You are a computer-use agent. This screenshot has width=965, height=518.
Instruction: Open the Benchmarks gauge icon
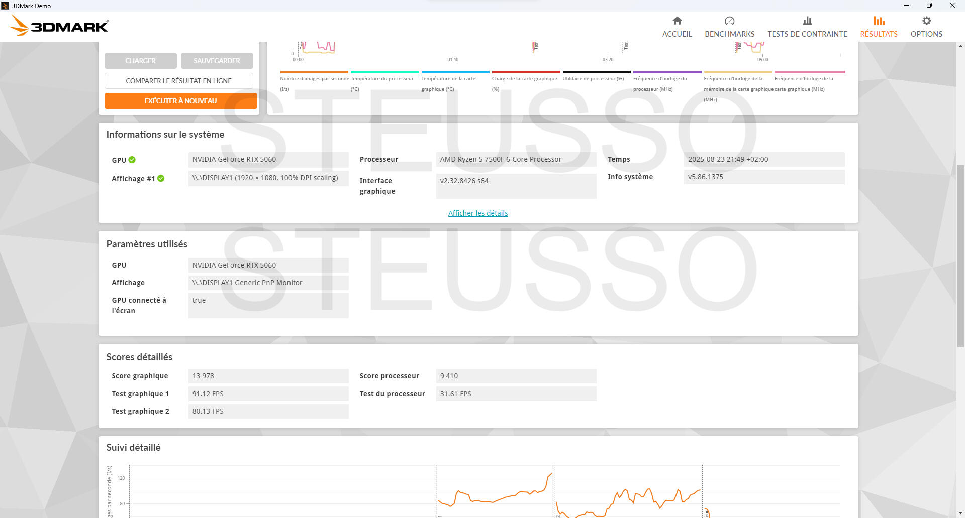[729, 21]
